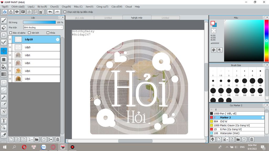
Task: Download cloud brush in Cọ panel
Action: pyautogui.click(x=213, y=139)
